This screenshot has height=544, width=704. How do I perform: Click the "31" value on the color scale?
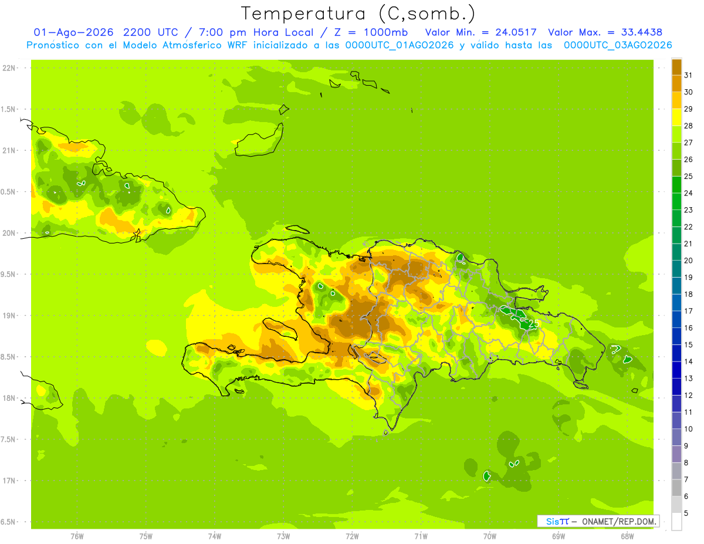point(688,75)
